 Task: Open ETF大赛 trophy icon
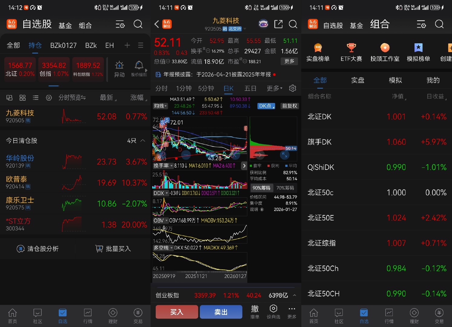pyautogui.click(x=351, y=52)
